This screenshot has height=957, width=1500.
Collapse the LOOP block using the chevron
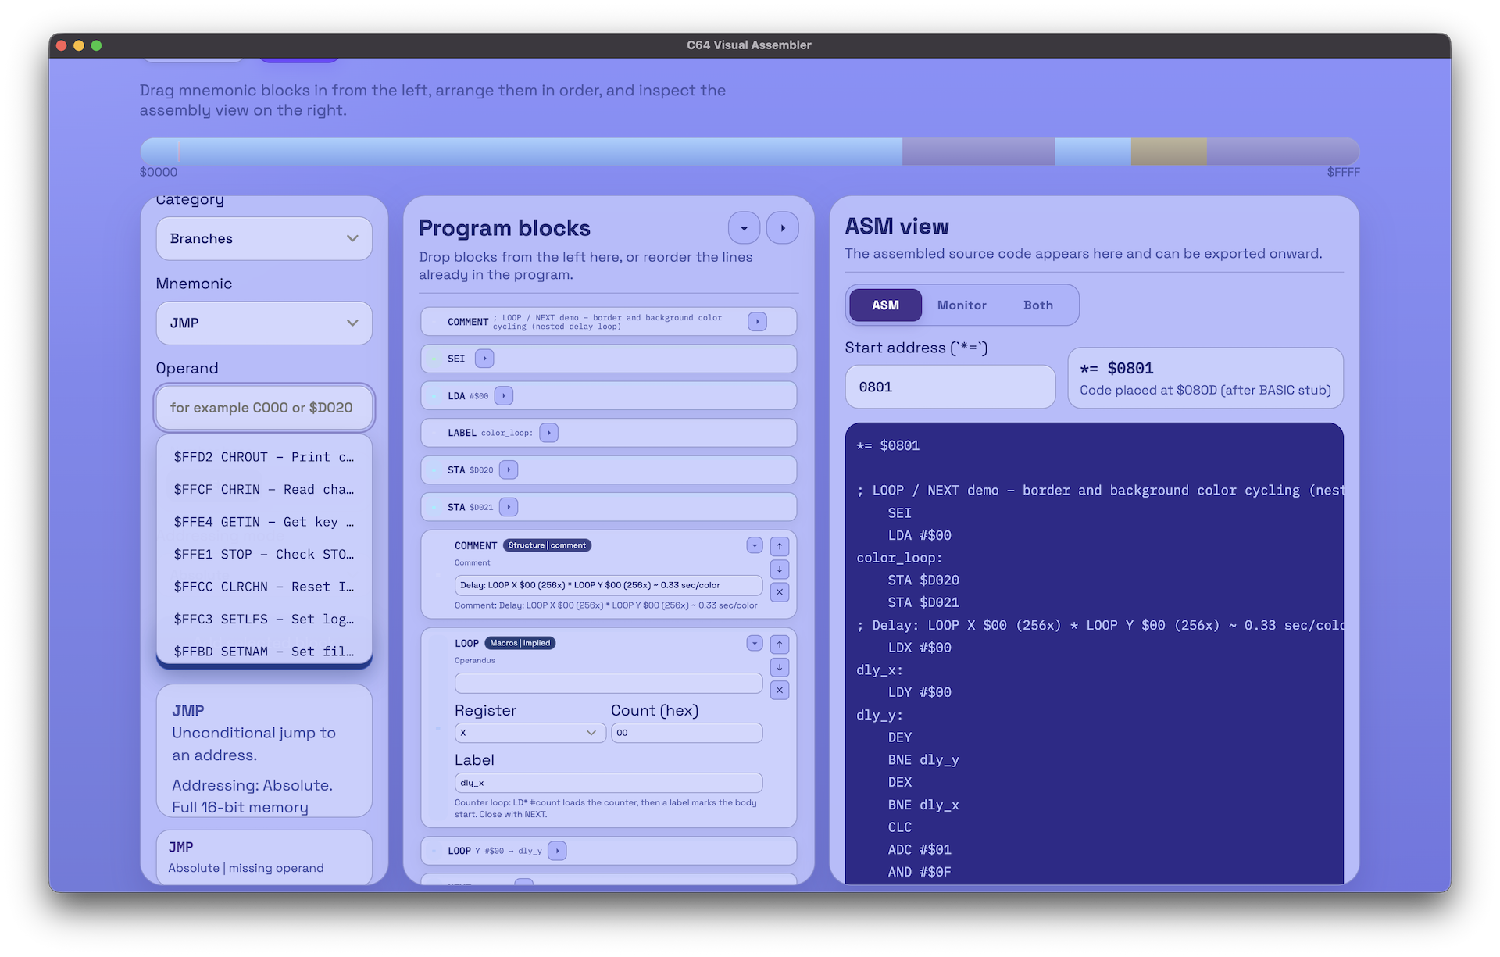(x=754, y=643)
